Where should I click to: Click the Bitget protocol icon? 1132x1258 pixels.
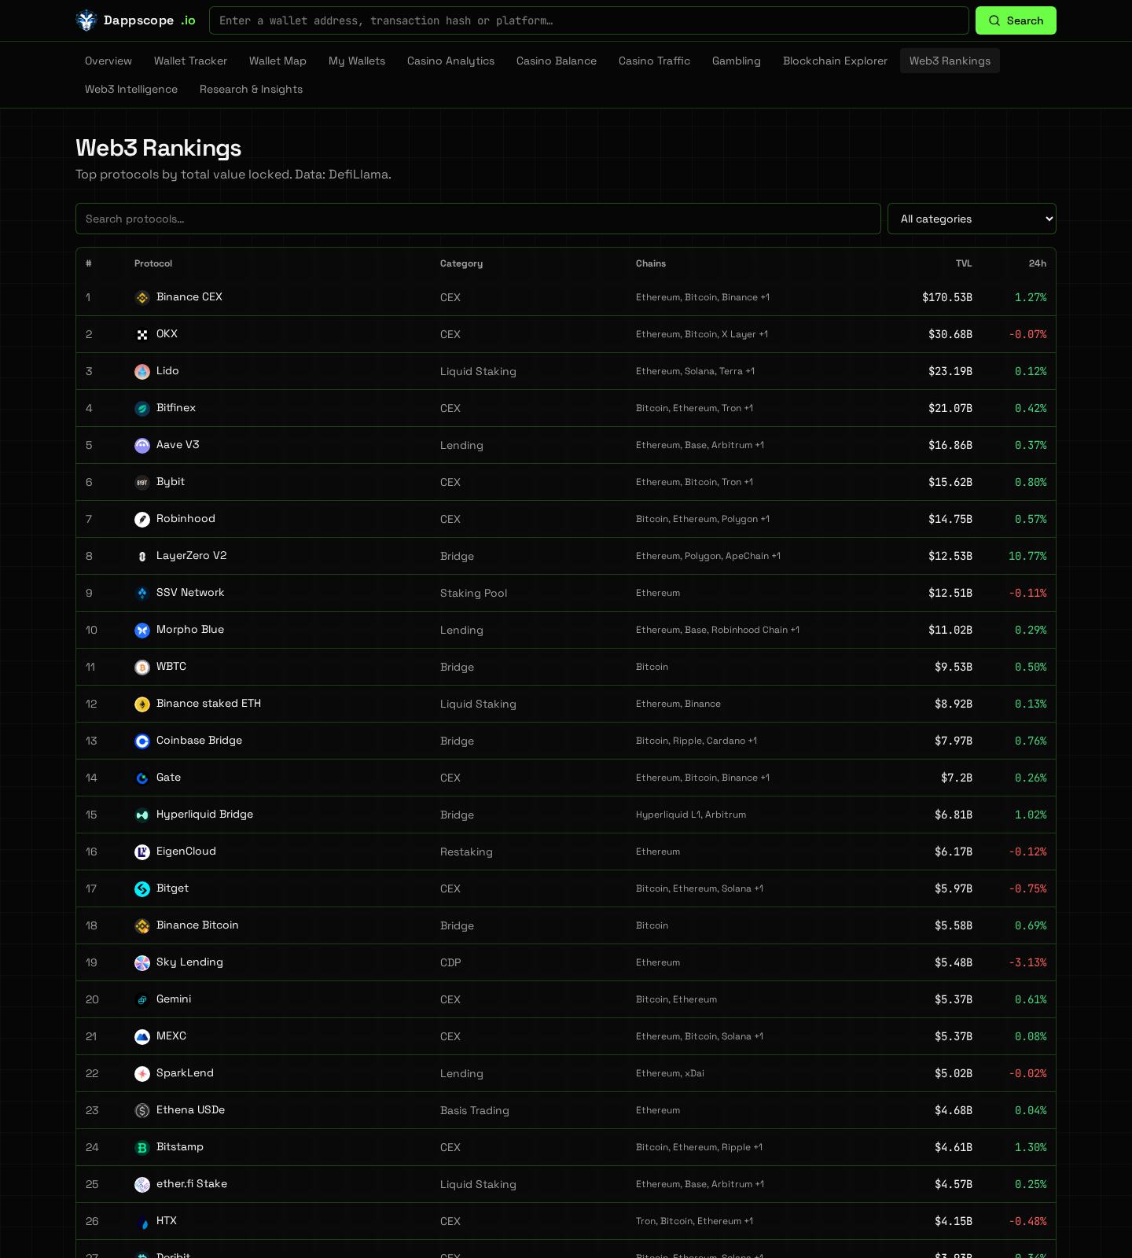click(x=142, y=889)
